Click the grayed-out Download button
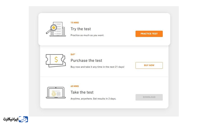 pyautogui.click(x=149, y=97)
